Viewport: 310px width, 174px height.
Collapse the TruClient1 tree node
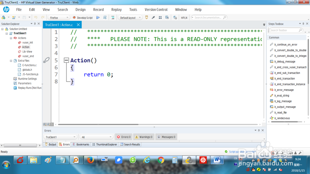point(7,33)
